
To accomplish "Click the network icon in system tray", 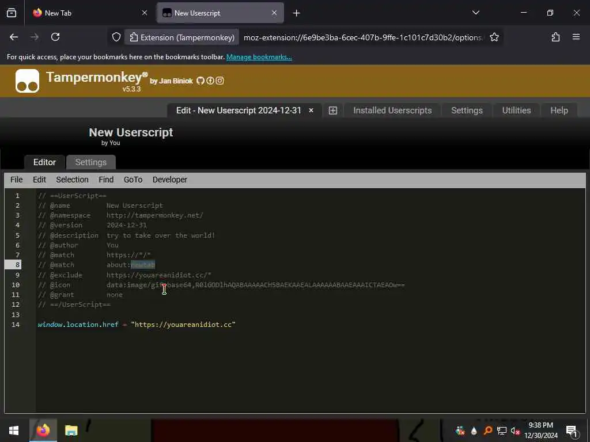I will tap(502, 430).
